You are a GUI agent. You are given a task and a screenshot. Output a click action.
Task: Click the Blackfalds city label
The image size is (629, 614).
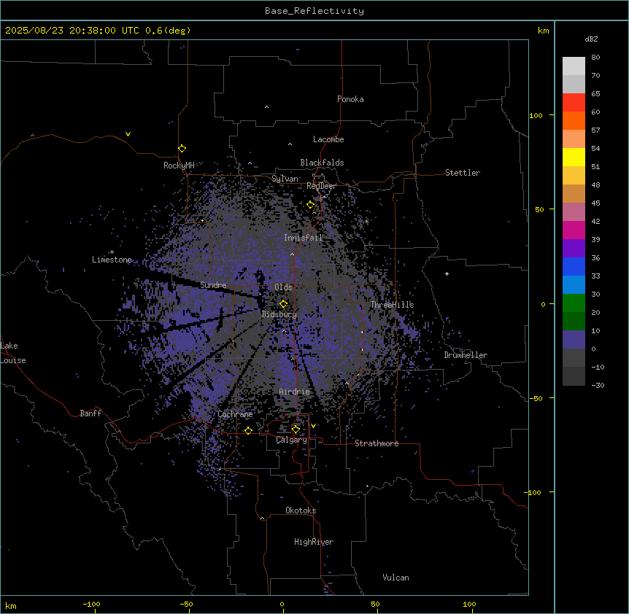pos(322,163)
